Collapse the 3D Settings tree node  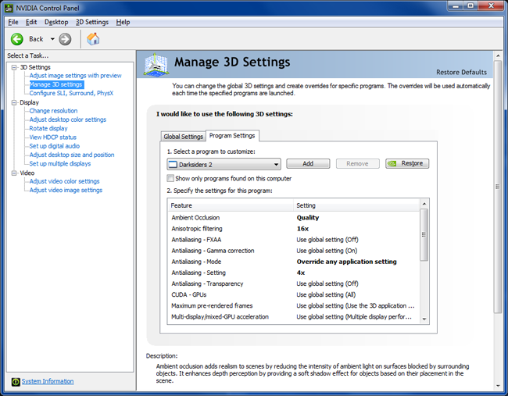pyautogui.click(x=14, y=67)
